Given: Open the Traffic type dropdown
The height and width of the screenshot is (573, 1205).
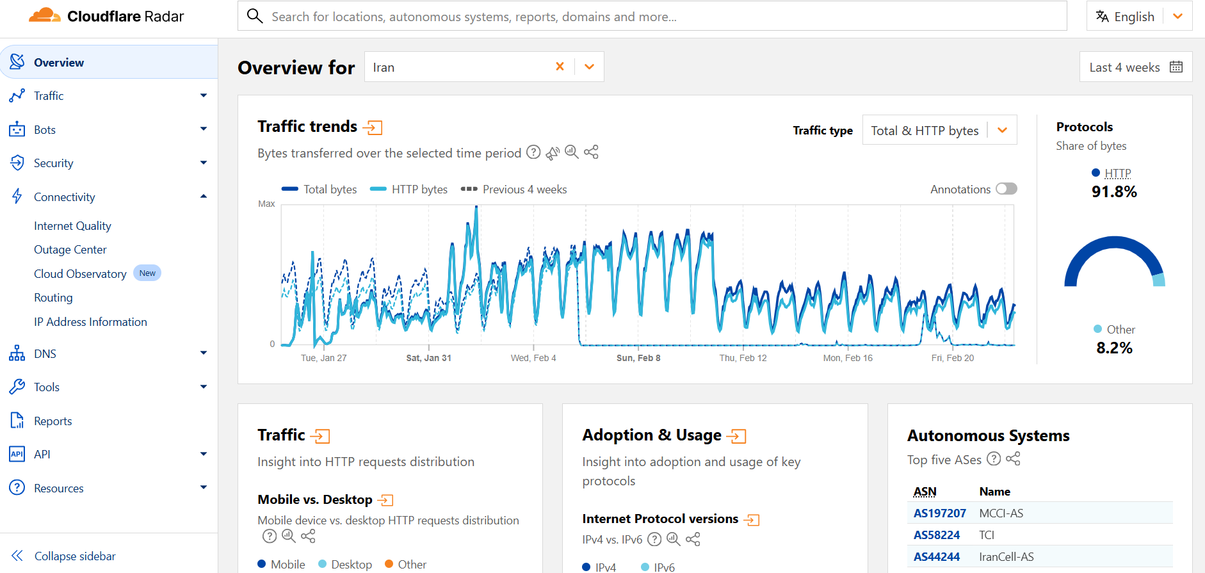Looking at the screenshot, I should click(x=939, y=130).
